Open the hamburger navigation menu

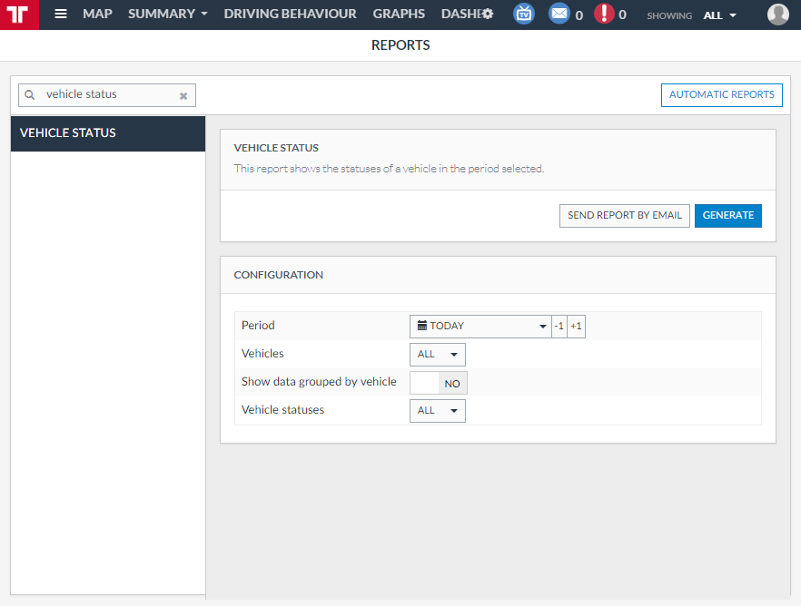pyautogui.click(x=61, y=14)
